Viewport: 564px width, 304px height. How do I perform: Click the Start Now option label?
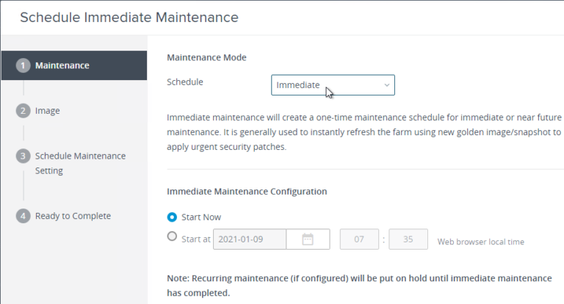point(201,217)
